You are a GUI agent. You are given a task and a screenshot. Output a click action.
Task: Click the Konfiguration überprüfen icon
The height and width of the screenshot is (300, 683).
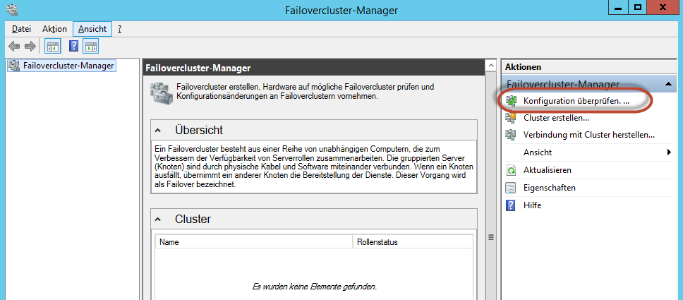coord(511,100)
